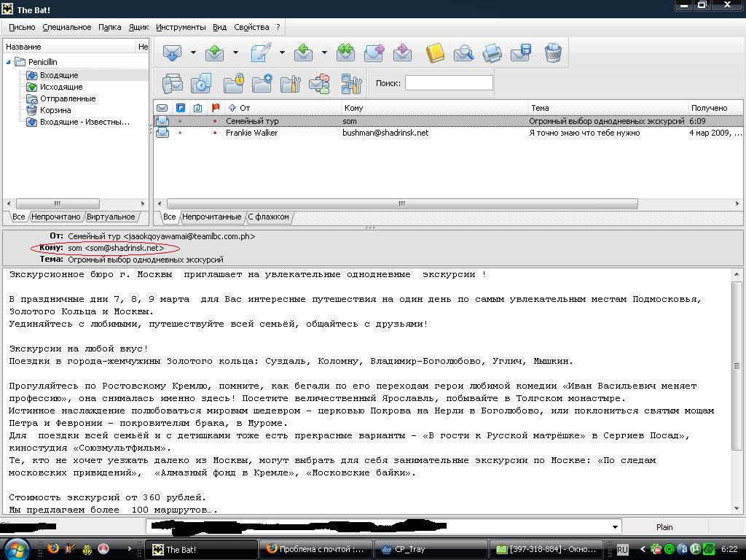Open the Ящик menu
This screenshot has height=560, width=746.
click(138, 27)
